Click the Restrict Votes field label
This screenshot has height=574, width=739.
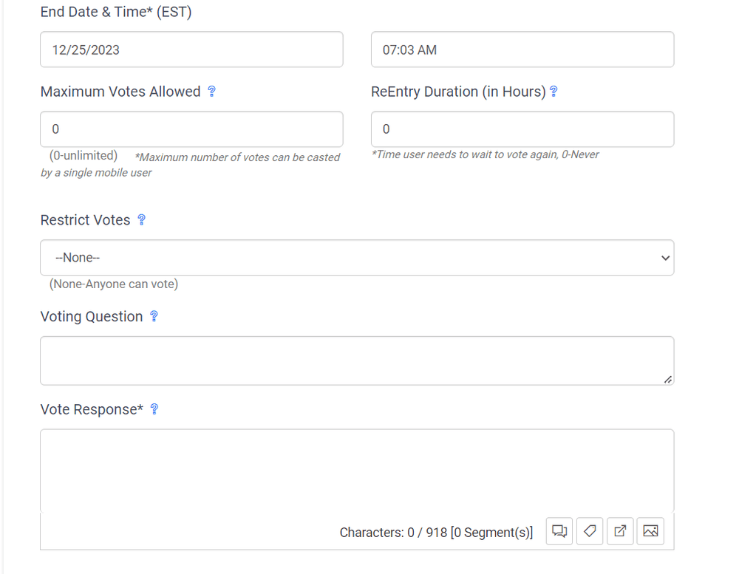click(x=85, y=220)
